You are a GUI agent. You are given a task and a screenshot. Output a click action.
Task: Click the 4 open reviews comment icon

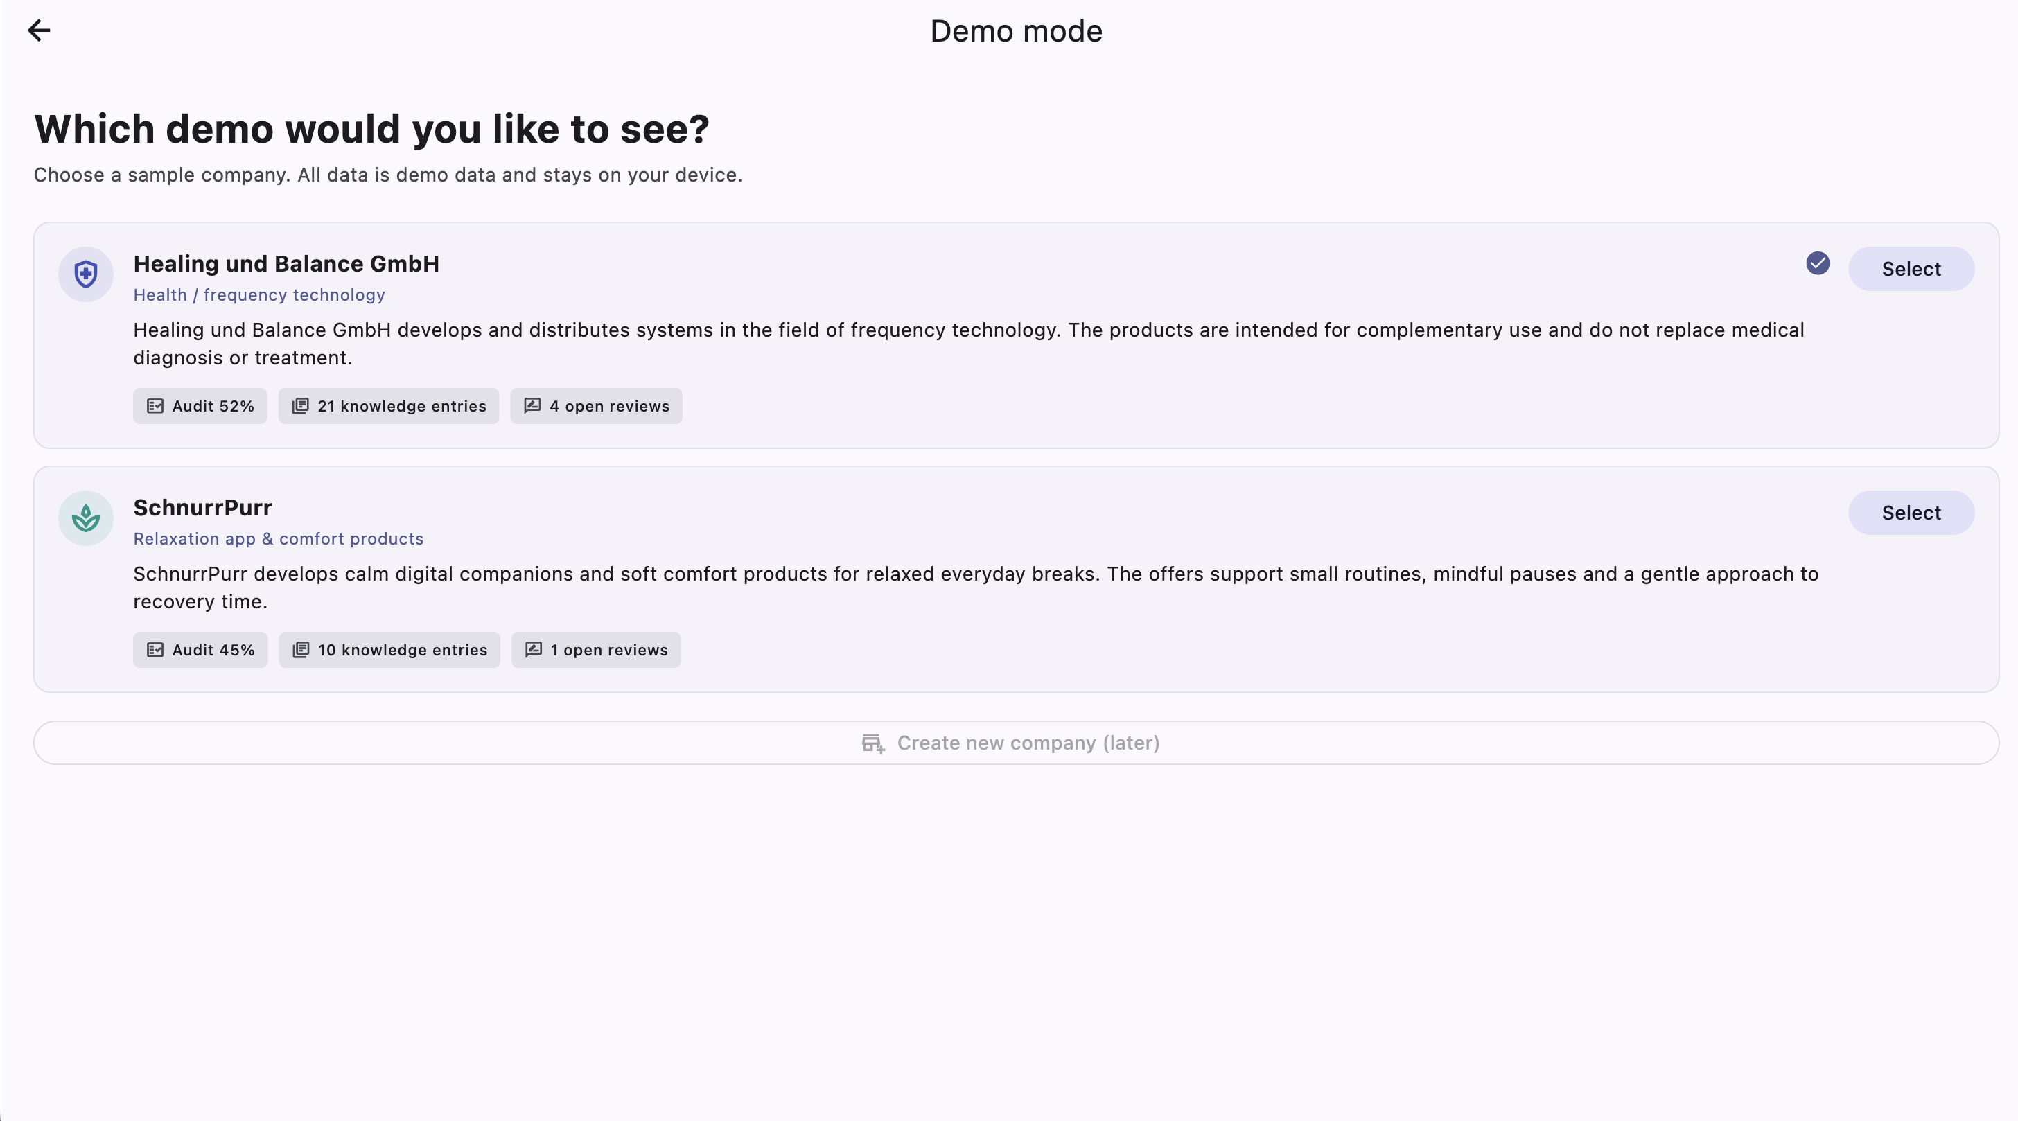(x=532, y=406)
